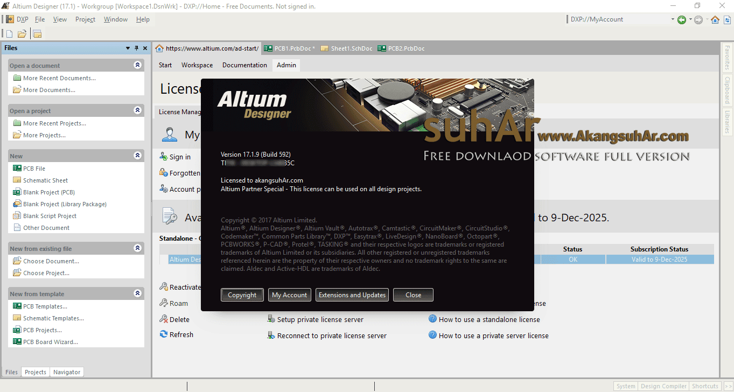Open the address bar dropdown arrow
The height and width of the screenshot is (392, 734).
(x=673, y=20)
